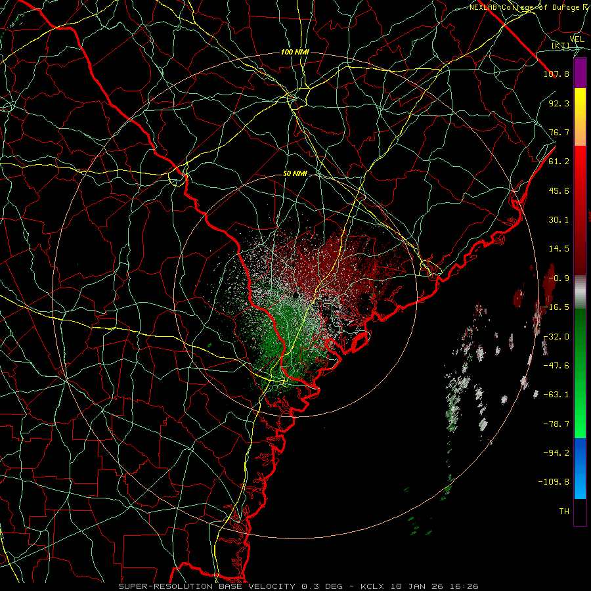591x591 pixels.
Task: Click the yellow-orange segment of the color bar
Action: (580, 117)
